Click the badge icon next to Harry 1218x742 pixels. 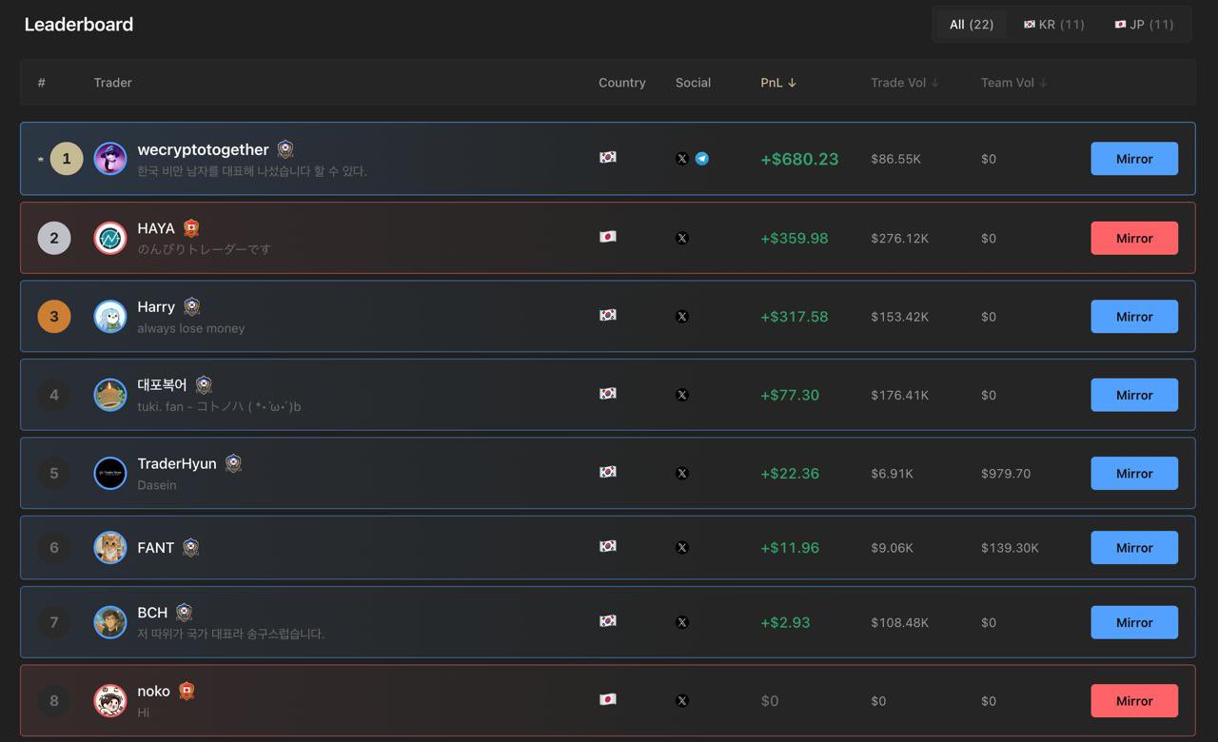point(191,306)
